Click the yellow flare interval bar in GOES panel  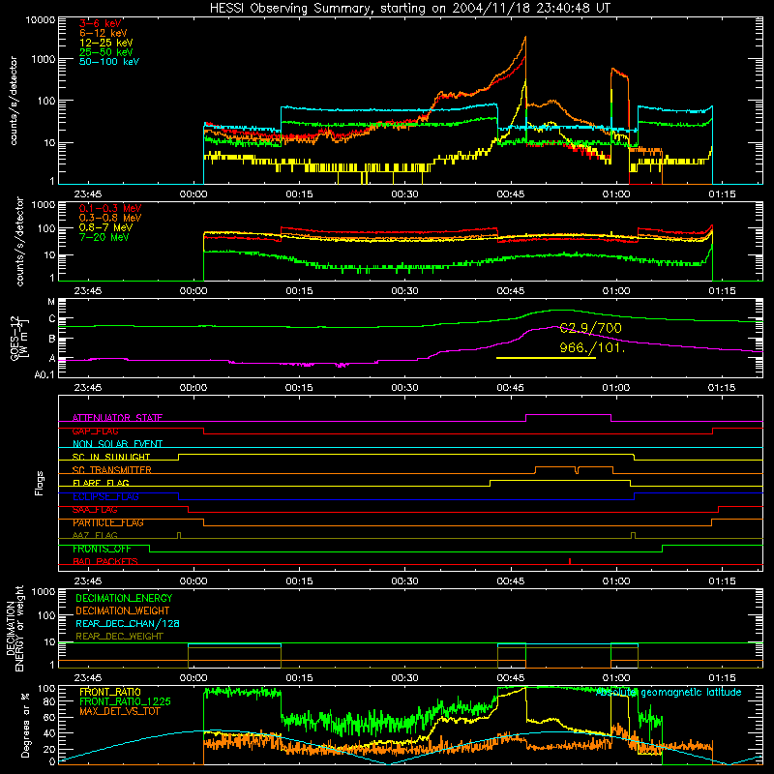546,358
